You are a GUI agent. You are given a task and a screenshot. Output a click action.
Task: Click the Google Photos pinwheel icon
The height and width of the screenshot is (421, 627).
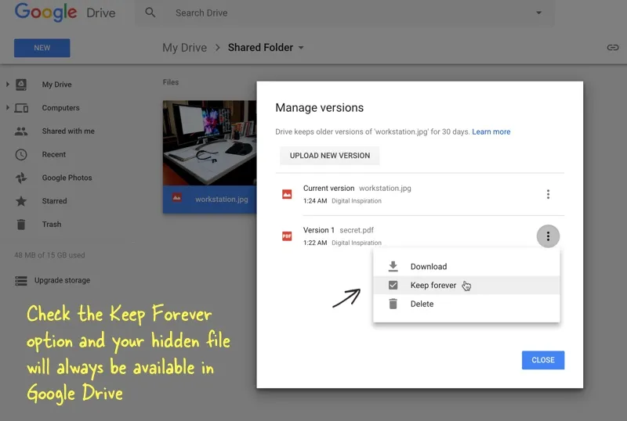(x=21, y=178)
